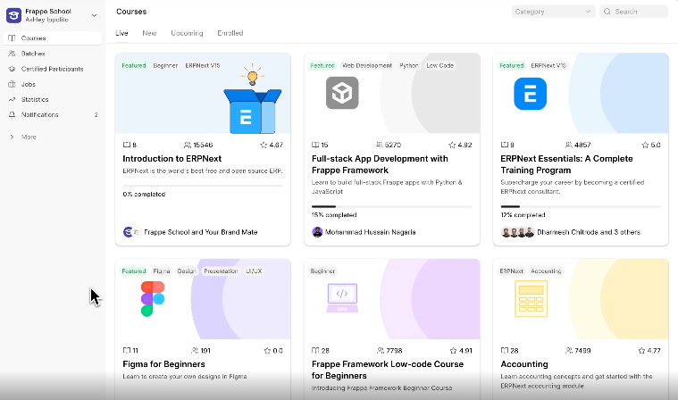Click the Statistics chart icon
Screen dimensions: 678x400
(12, 99)
